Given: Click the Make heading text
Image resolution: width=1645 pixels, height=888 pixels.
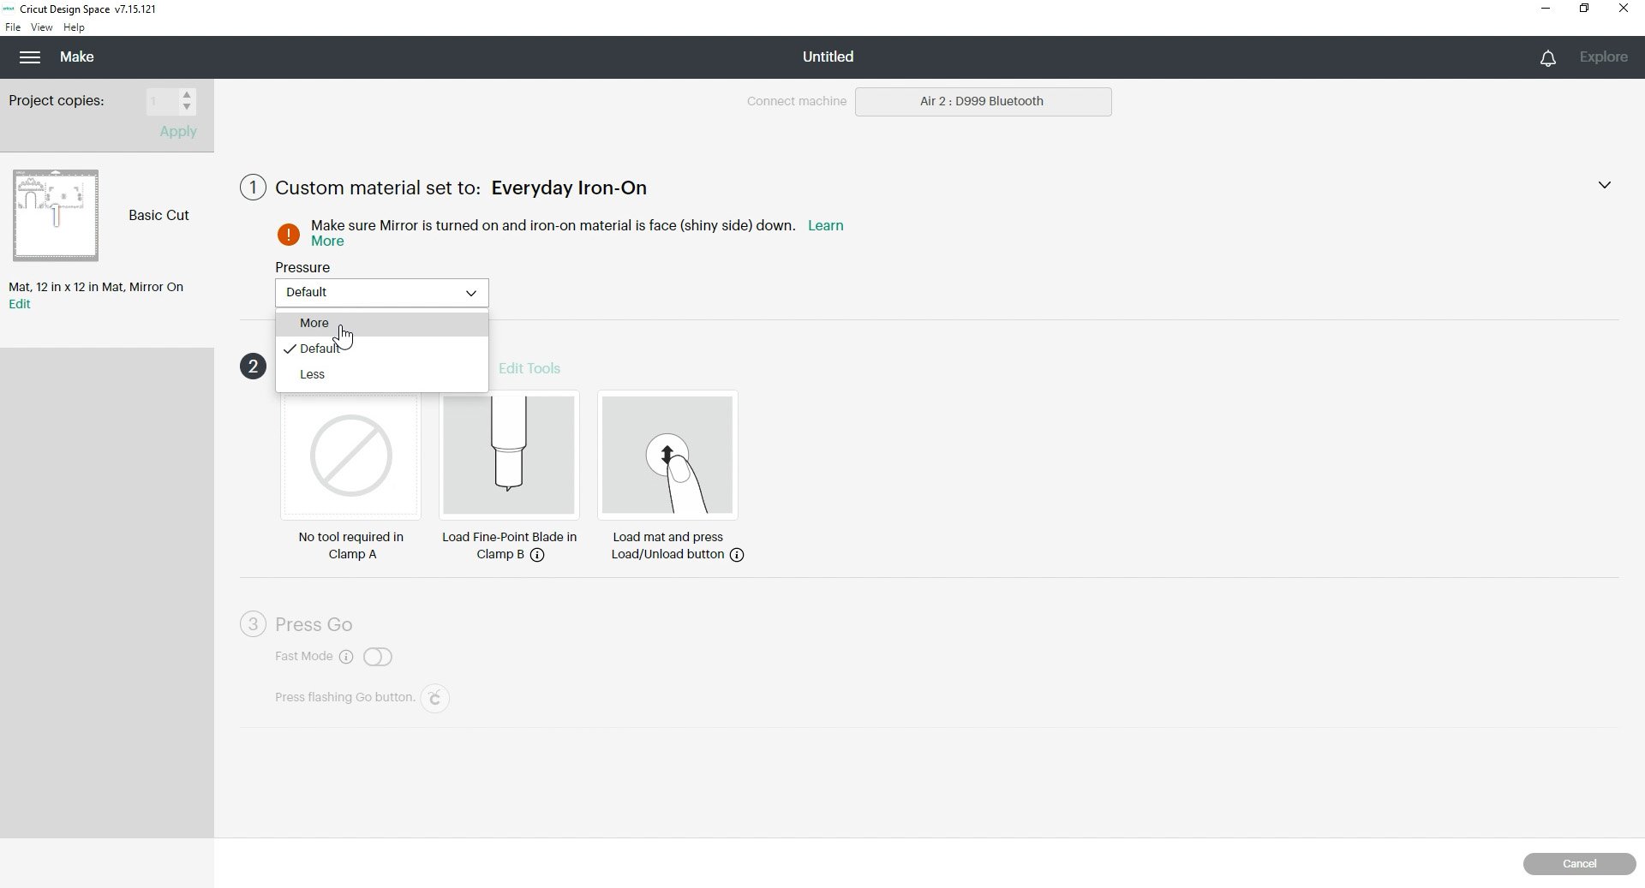Looking at the screenshot, I should tap(77, 57).
